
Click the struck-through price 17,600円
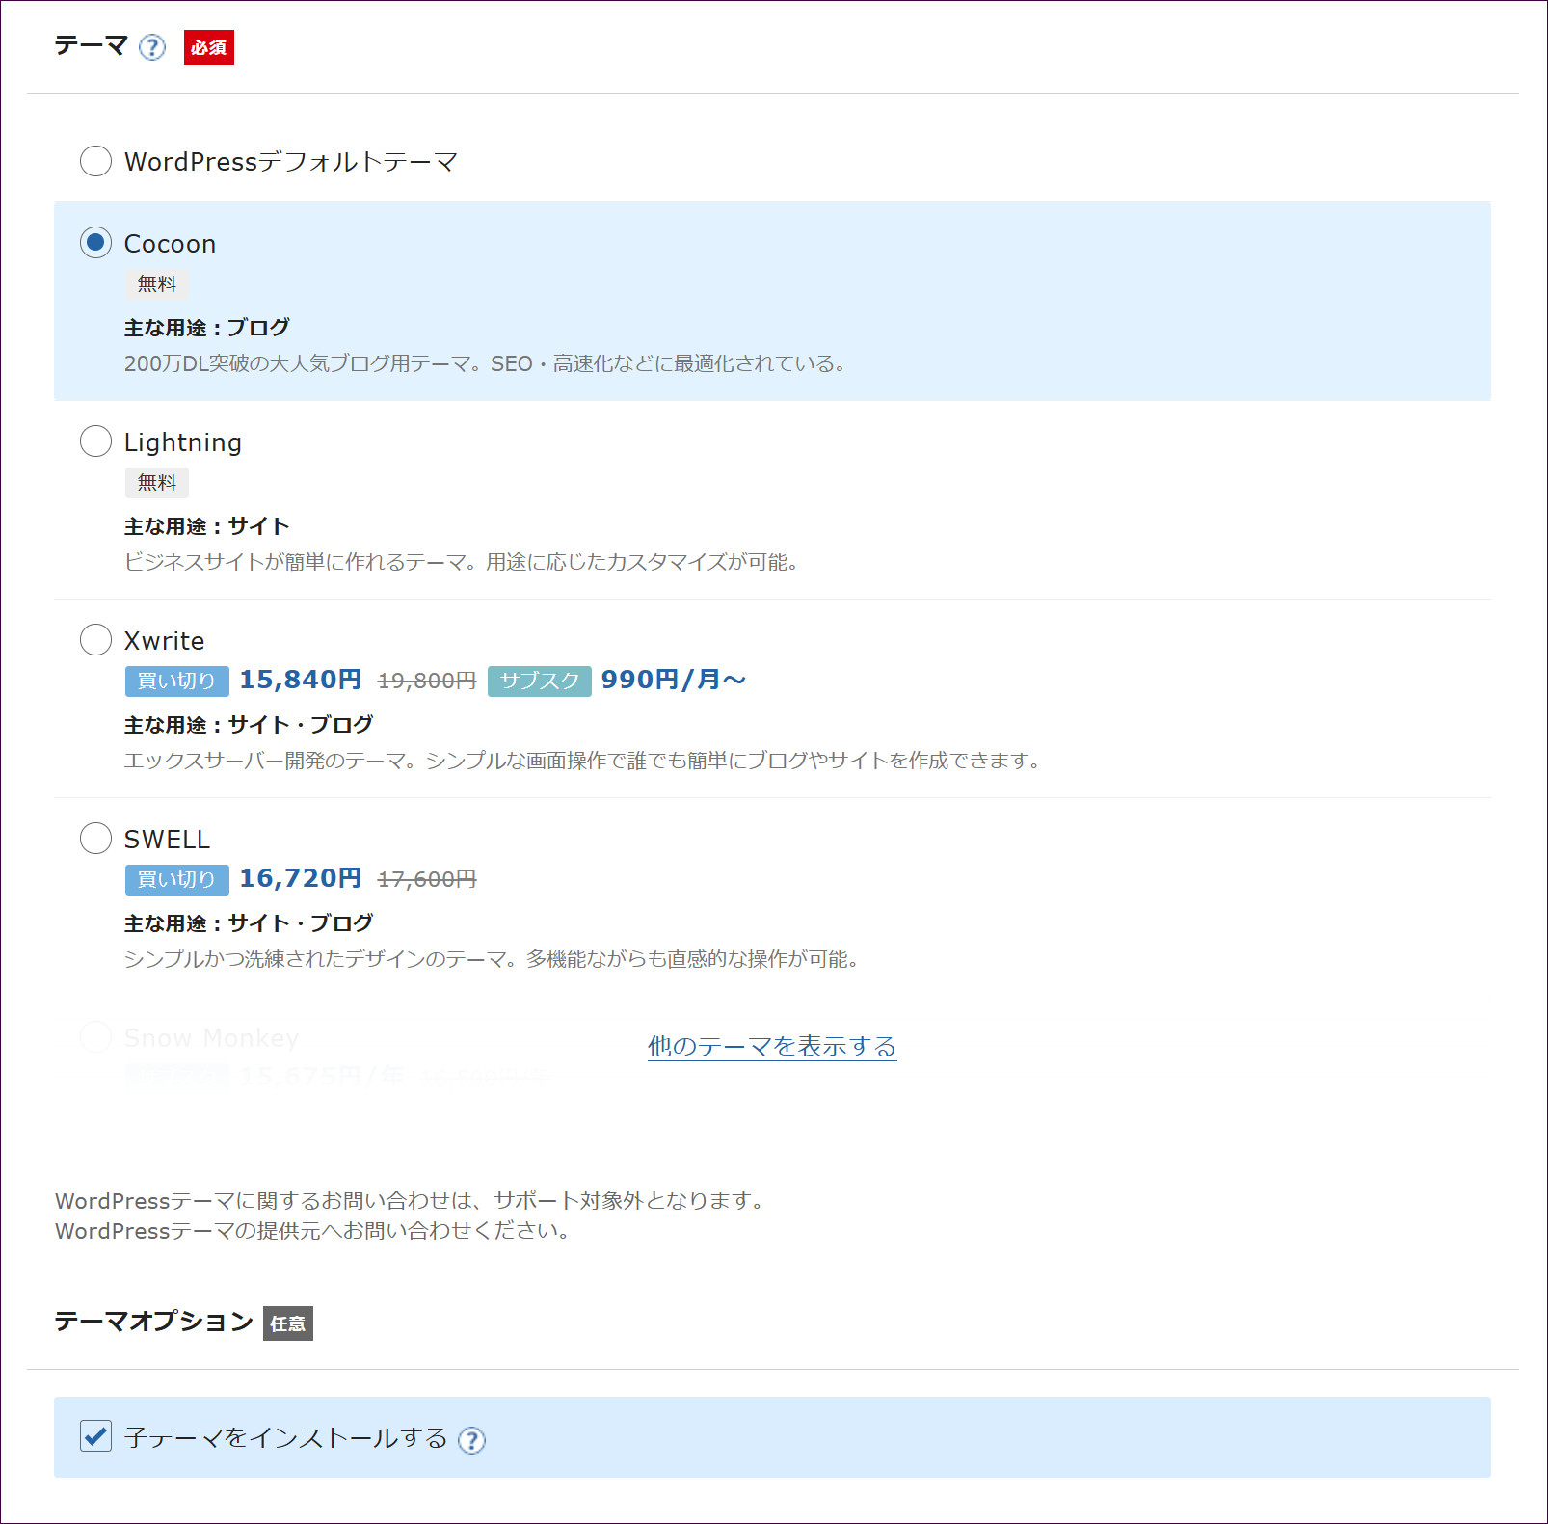coord(427,880)
